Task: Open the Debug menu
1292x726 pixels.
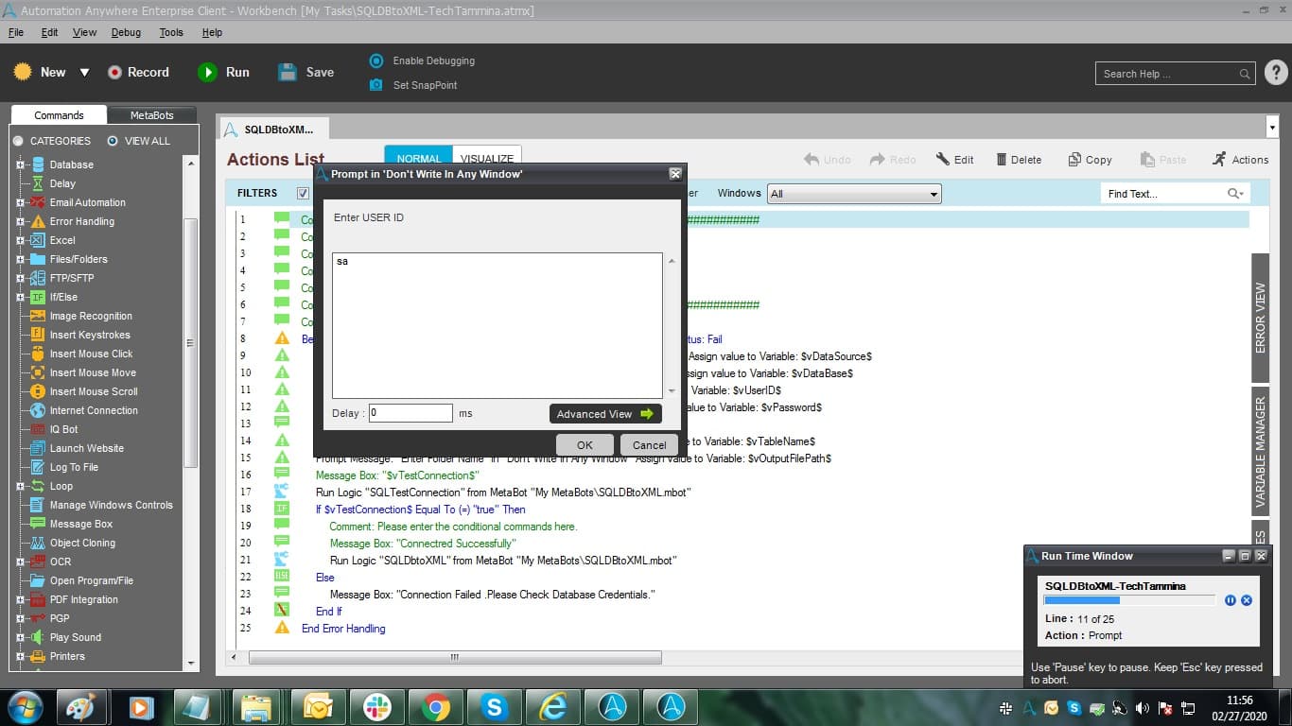Action: [126, 32]
